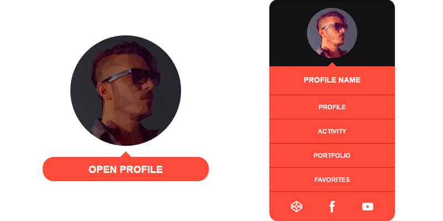Click the word NAME in the card title
Screen dimensions: 443x221
(x=349, y=80)
